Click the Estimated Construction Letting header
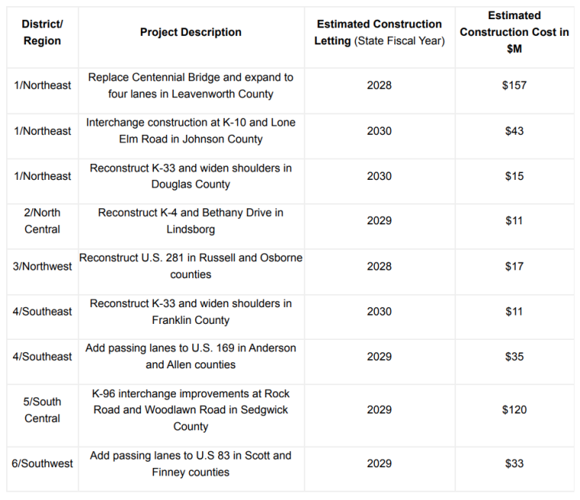Image resolution: width=580 pixels, height=500 pixels. pyautogui.click(x=379, y=32)
